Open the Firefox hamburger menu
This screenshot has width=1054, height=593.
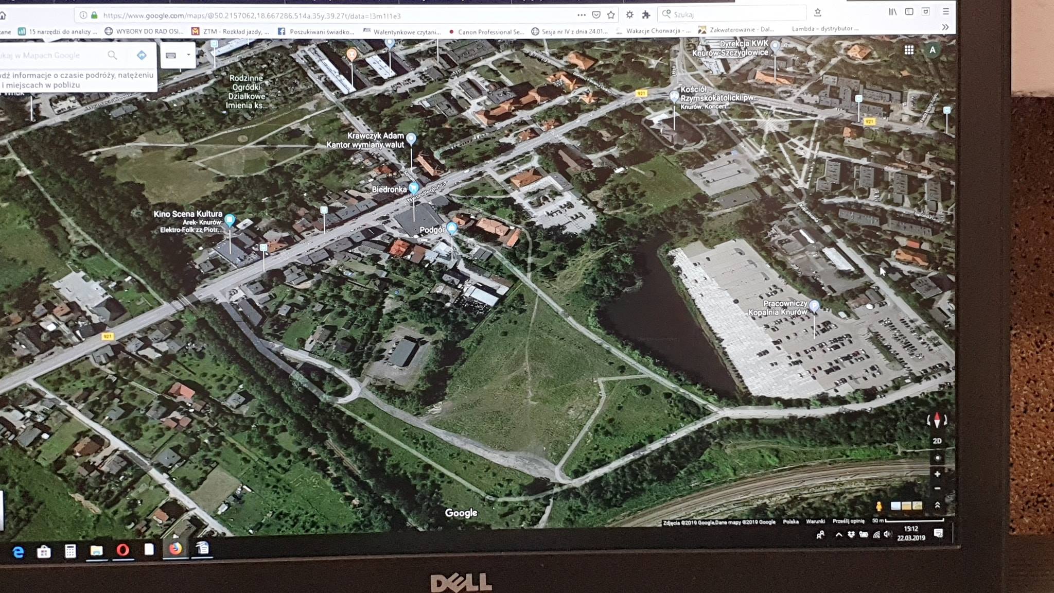point(945,11)
